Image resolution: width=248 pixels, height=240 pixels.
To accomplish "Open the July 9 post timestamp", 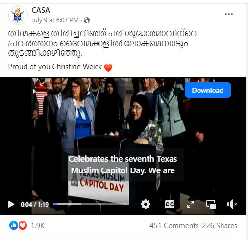I will [x=55, y=20].
